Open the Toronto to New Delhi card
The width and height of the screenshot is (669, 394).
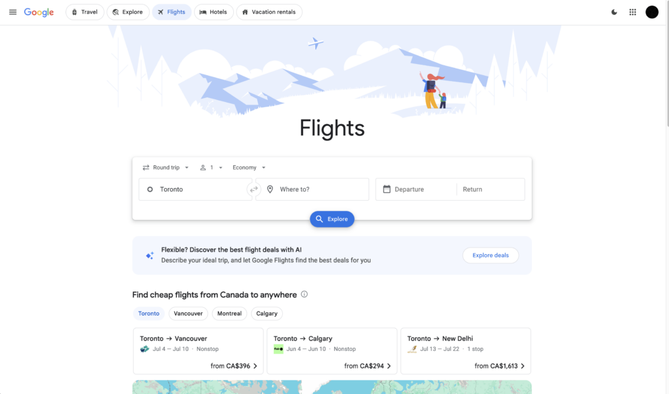pyautogui.click(x=465, y=351)
